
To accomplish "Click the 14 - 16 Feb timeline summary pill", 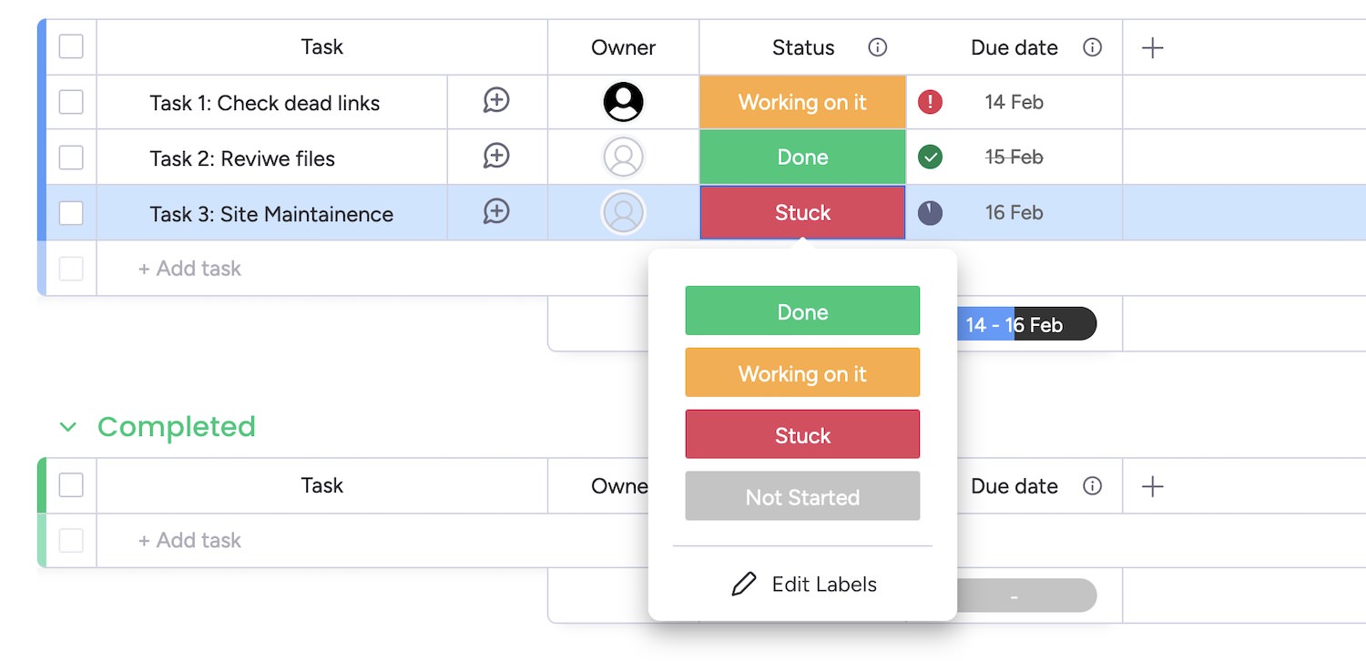I will pos(1027,324).
